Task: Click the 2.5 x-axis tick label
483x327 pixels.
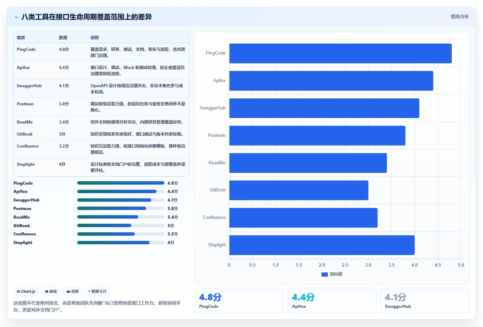Action: tap(345, 265)
